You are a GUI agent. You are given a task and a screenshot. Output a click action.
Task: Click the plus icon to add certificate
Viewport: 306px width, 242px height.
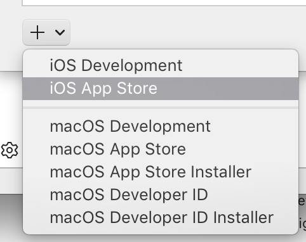tap(37, 32)
